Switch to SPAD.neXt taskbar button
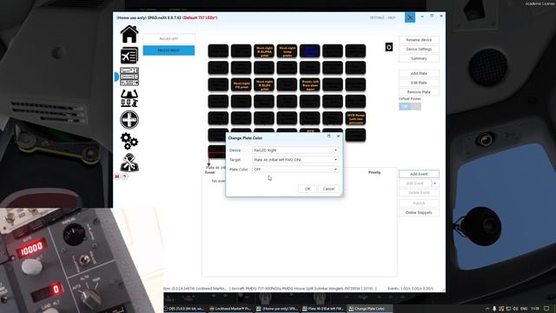The height and width of the screenshot is (313, 556). 278,309
